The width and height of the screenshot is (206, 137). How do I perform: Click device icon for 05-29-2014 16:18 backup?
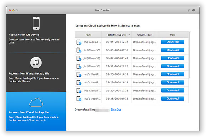[x=79, y=83]
